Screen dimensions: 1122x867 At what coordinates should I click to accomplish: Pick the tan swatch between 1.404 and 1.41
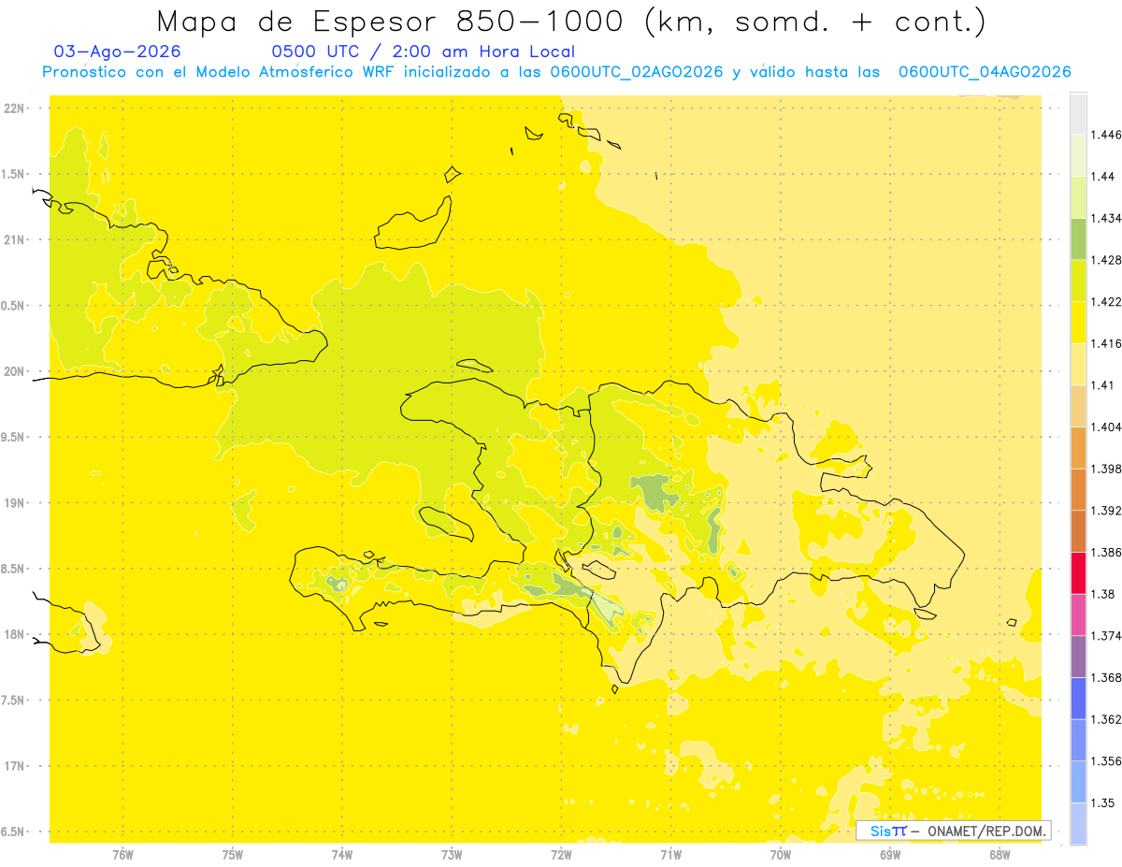[1078, 406]
